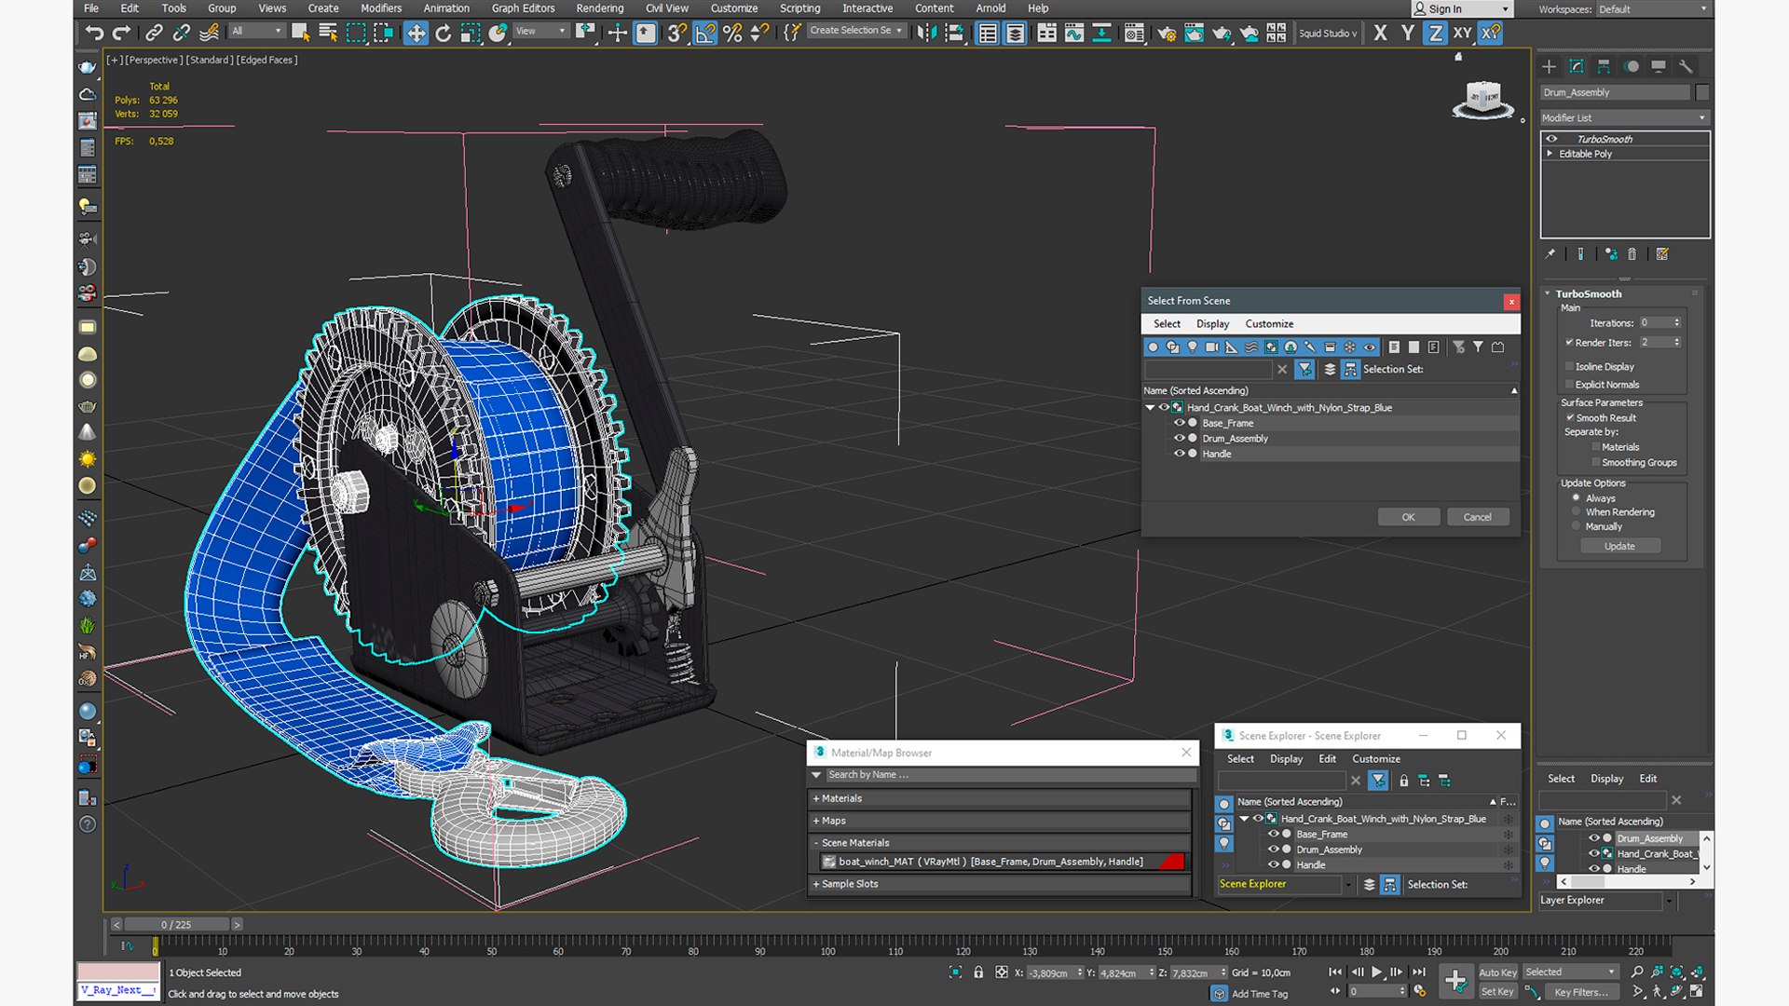Toggle the Angle Snap icon
Screen dimensions: 1789x1006
pos(705,34)
